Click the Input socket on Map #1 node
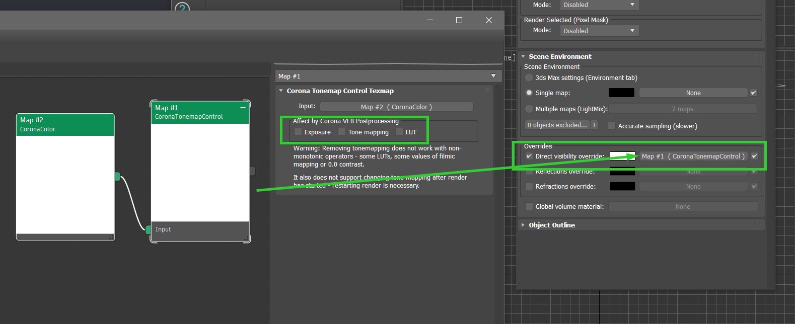795x324 pixels. 148,230
